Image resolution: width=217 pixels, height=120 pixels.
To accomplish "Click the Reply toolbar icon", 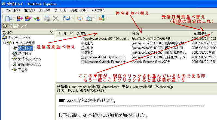I will [20, 18].
